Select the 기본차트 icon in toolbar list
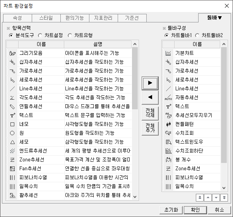This screenshot has width=233, height=217. 168,53
